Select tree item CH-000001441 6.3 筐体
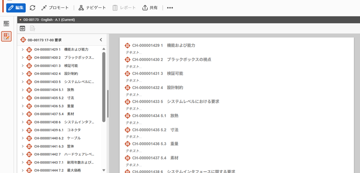Screen dimensions: 360x173 pyautogui.click(x=54, y=146)
